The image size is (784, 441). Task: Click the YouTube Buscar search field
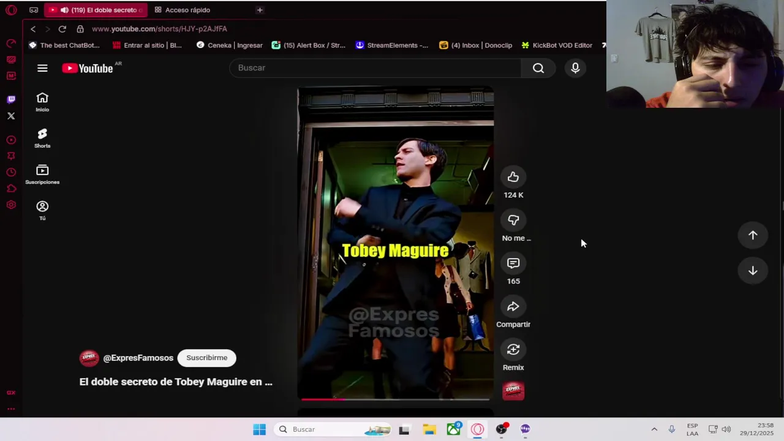[x=375, y=68]
